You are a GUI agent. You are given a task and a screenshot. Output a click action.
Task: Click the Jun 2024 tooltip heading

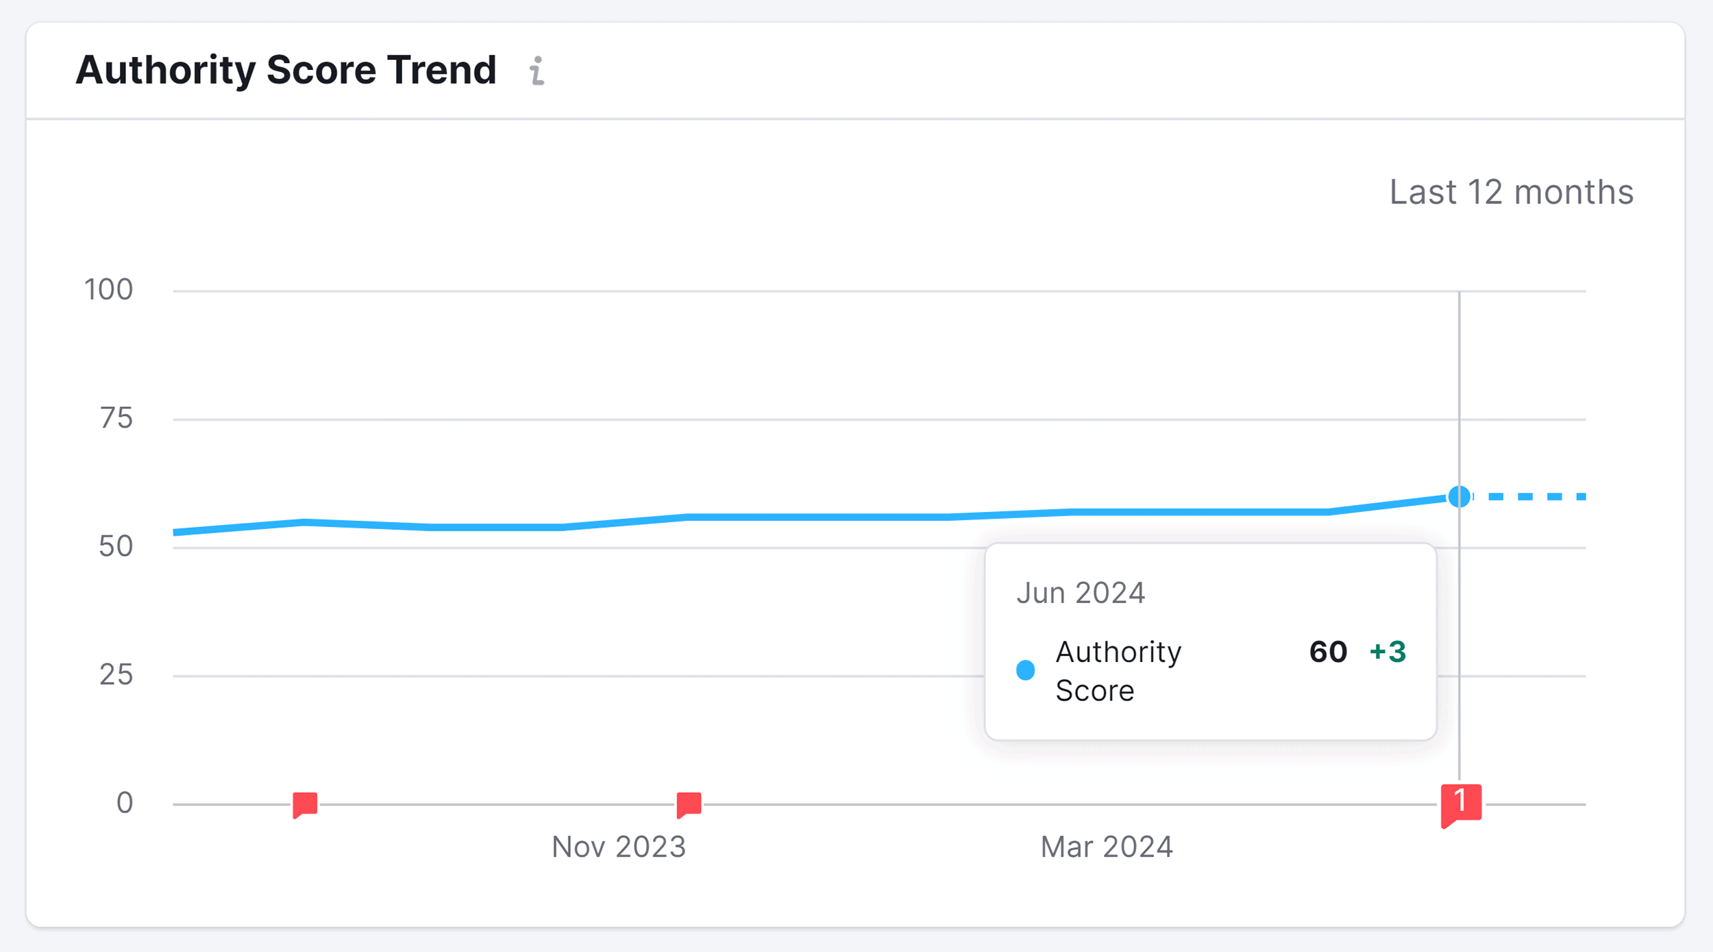tap(1081, 593)
